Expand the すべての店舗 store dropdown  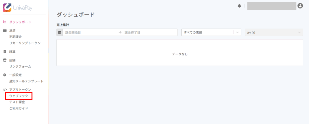point(211,33)
